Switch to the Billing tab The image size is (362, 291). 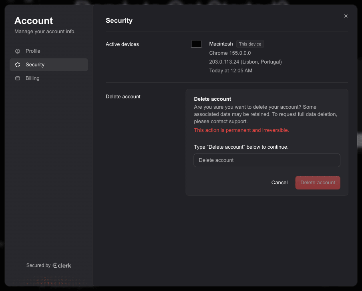pos(49,78)
